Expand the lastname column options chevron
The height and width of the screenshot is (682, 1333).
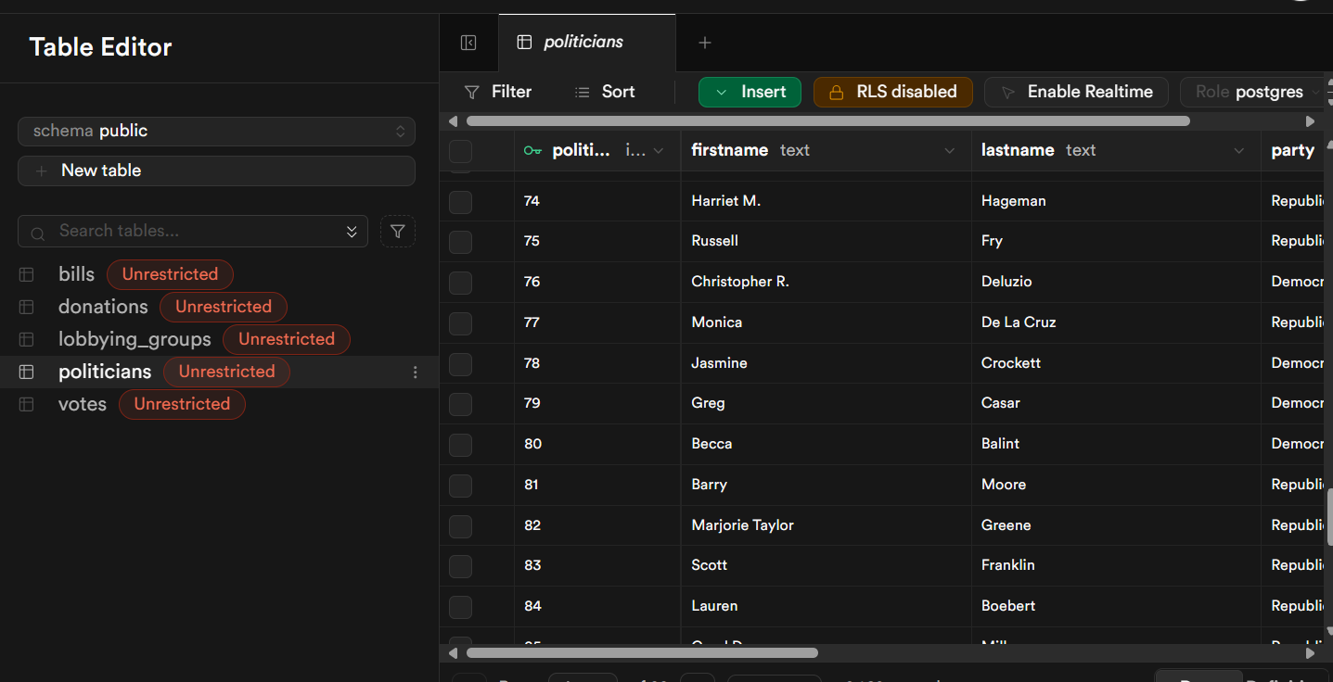[1239, 151]
